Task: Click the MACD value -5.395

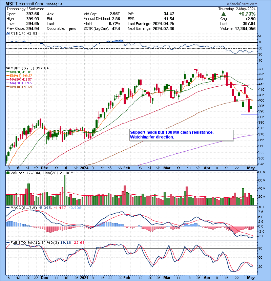Action: pyautogui.click(x=45, y=208)
